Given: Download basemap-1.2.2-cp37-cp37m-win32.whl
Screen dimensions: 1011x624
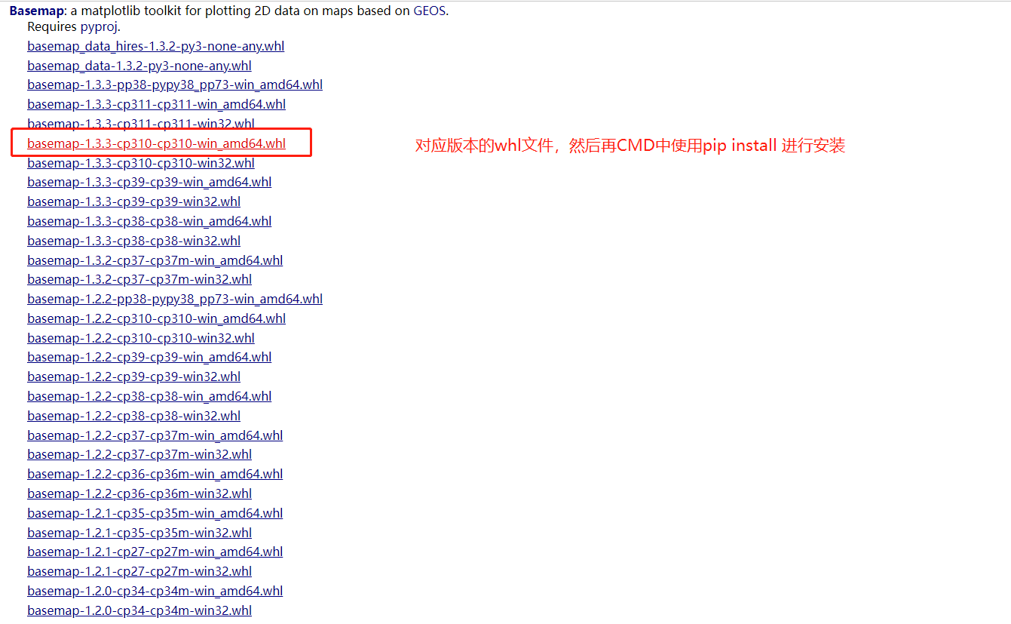Looking at the screenshot, I should pyautogui.click(x=139, y=454).
